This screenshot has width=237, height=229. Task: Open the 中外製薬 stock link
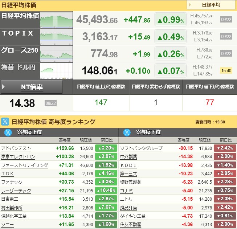point(128,157)
